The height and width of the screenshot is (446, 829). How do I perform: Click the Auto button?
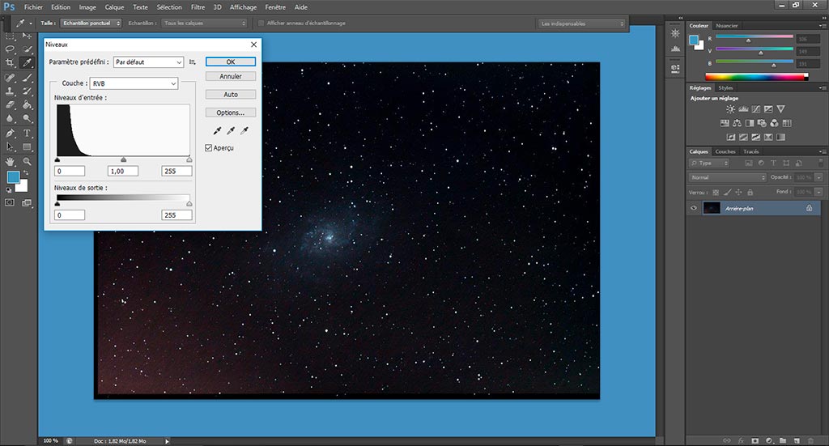pyautogui.click(x=231, y=95)
